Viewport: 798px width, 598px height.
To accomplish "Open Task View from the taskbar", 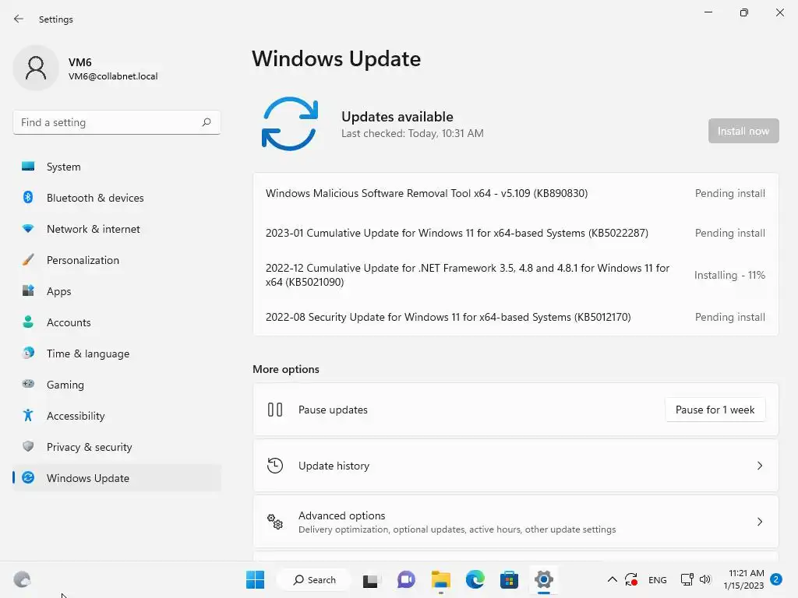I will click(370, 580).
